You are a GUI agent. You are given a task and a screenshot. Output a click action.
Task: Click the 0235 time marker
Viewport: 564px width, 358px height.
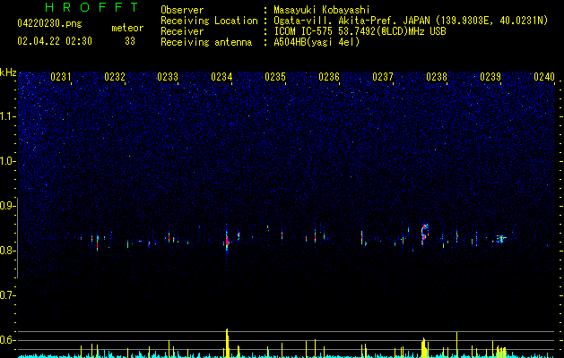click(x=275, y=77)
